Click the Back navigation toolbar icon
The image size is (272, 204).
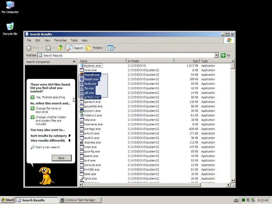pos(29,48)
